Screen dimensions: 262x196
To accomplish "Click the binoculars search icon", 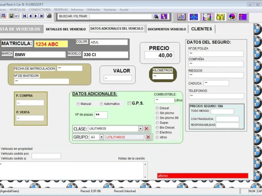I will click(x=156, y=17).
